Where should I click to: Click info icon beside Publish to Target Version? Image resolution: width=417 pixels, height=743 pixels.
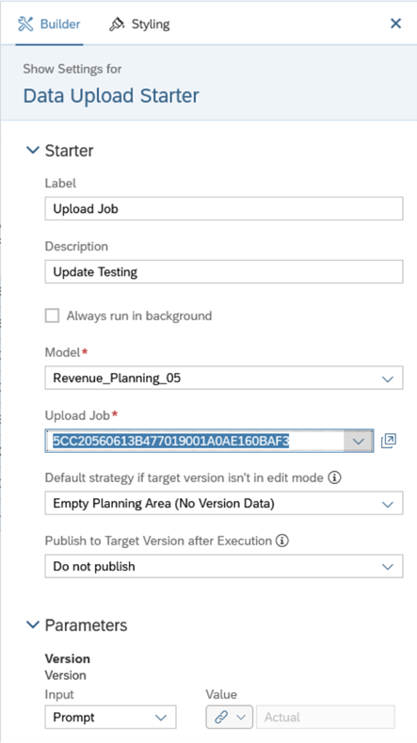(282, 541)
